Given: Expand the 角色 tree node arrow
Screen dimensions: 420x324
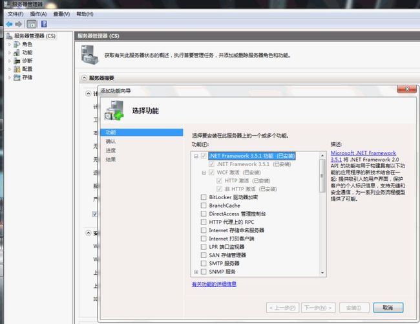Looking at the screenshot, I should [x=10, y=45].
